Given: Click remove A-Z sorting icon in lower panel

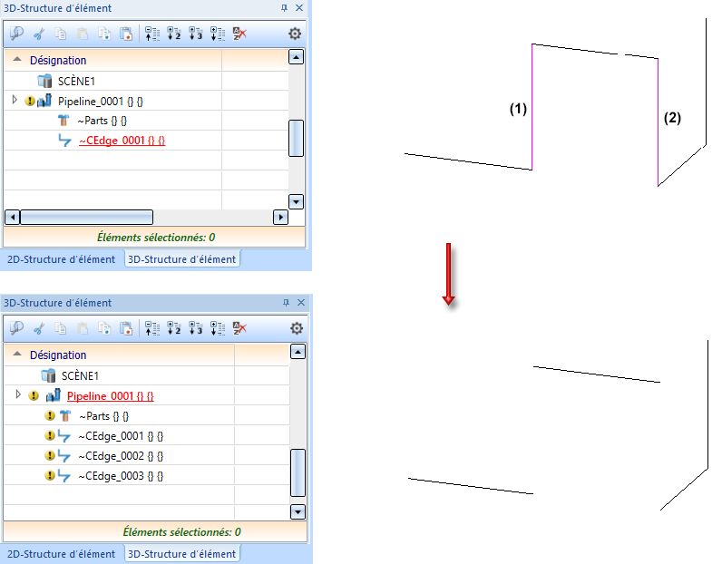Looking at the screenshot, I should [239, 328].
